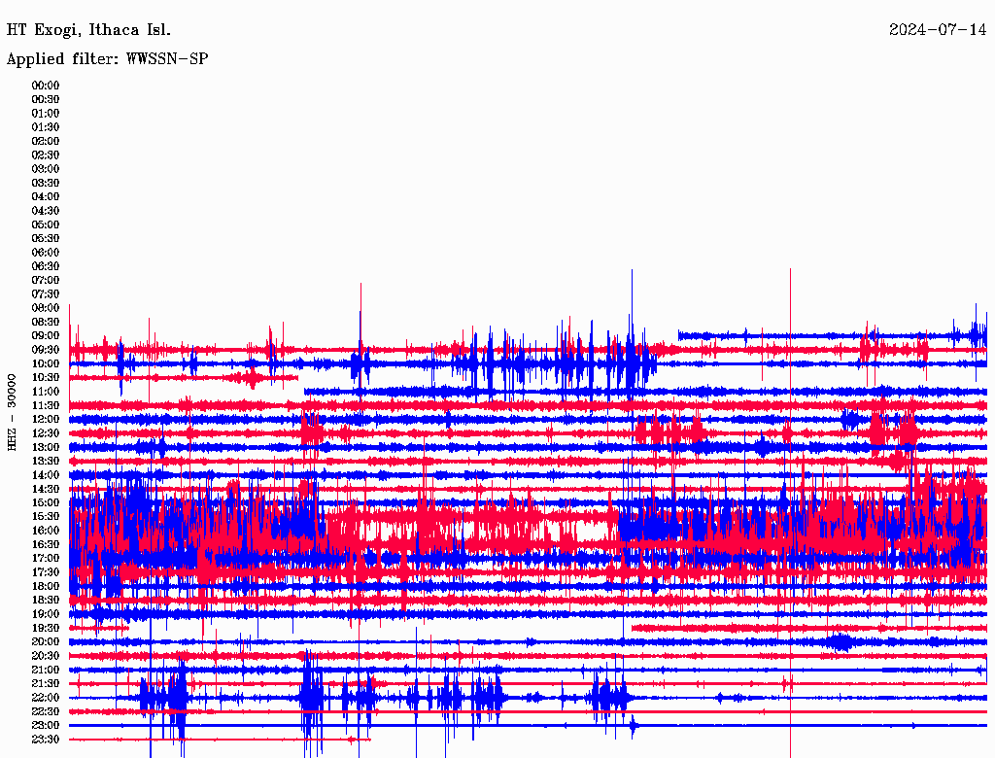Click the 09:30 time label
995x758 pixels.
point(46,350)
